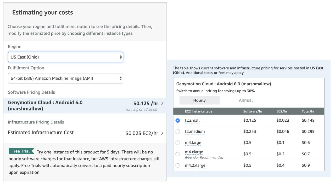Expand the Estimated Infrastructure Cost chevron
Image resolution: width=335 pixels, height=184 pixels.
click(162, 133)
